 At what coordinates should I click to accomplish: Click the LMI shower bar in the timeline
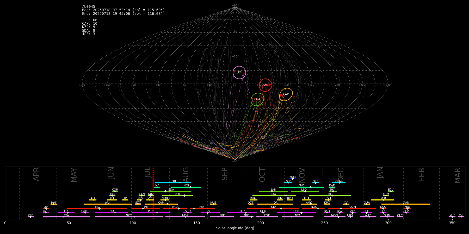click(x=273, y=191)
